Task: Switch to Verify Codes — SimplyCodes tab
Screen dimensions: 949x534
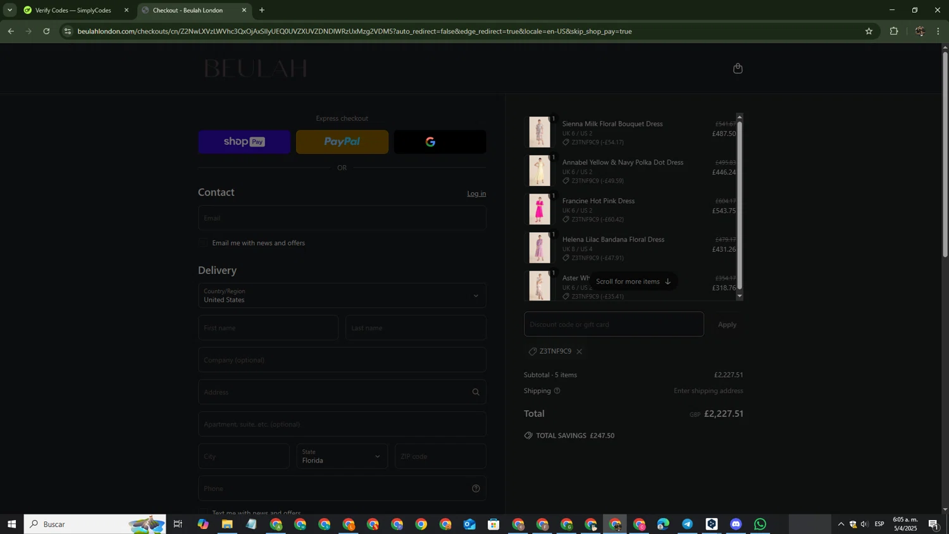Action: (x=73, y=10)
